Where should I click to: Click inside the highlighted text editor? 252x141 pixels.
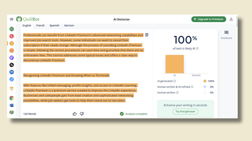tap(84, 68)
